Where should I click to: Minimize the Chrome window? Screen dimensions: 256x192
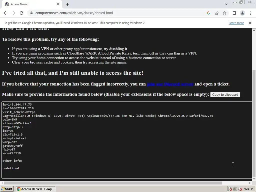click(235, 2)
